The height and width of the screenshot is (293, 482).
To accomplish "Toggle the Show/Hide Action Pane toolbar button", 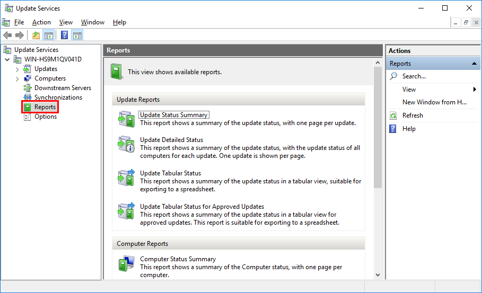I will tap(77, 35).
